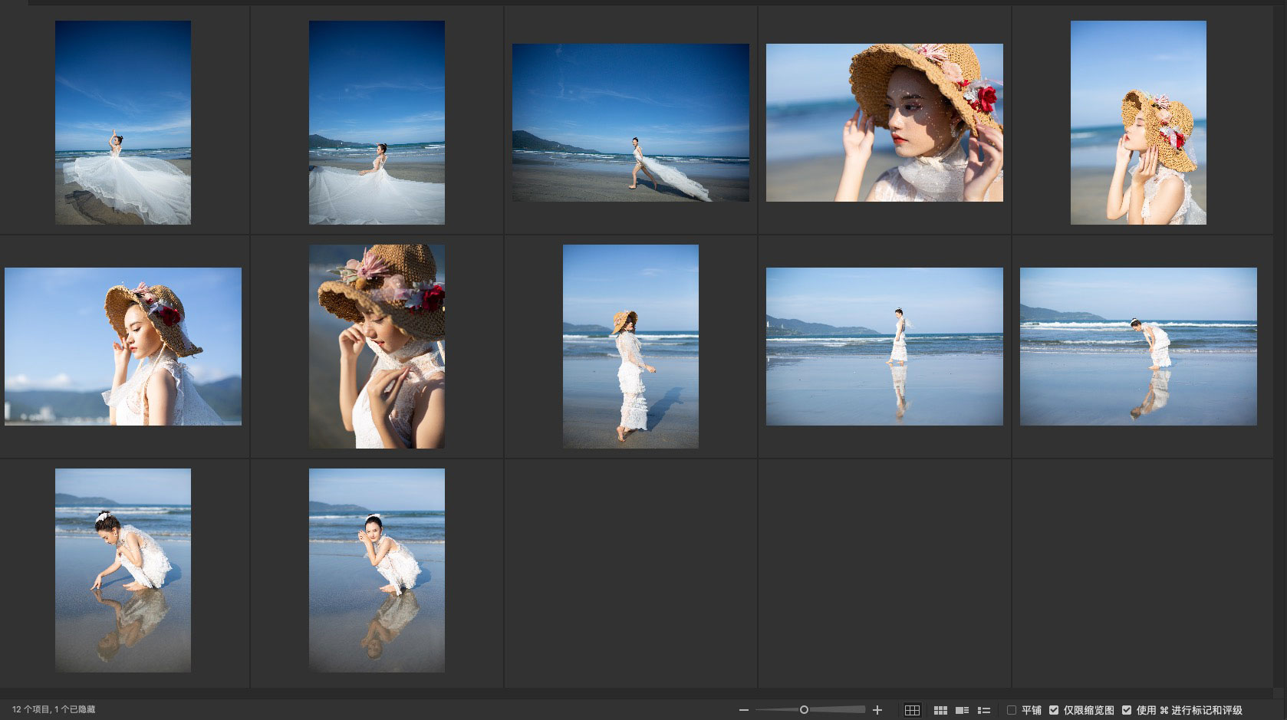This screenshot has width=1287, height=720.
Task: Select photo of bride sitting in spread gown
Action: click(x=377, y=123)
